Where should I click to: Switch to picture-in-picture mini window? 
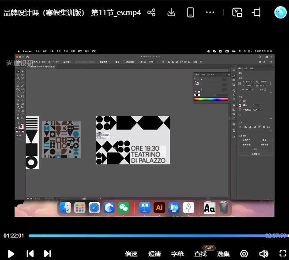point(237,12)
